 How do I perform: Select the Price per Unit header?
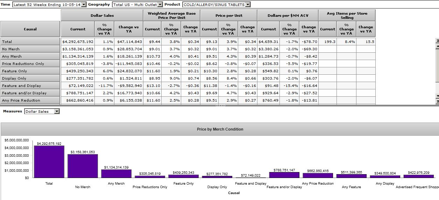(229, 15)
